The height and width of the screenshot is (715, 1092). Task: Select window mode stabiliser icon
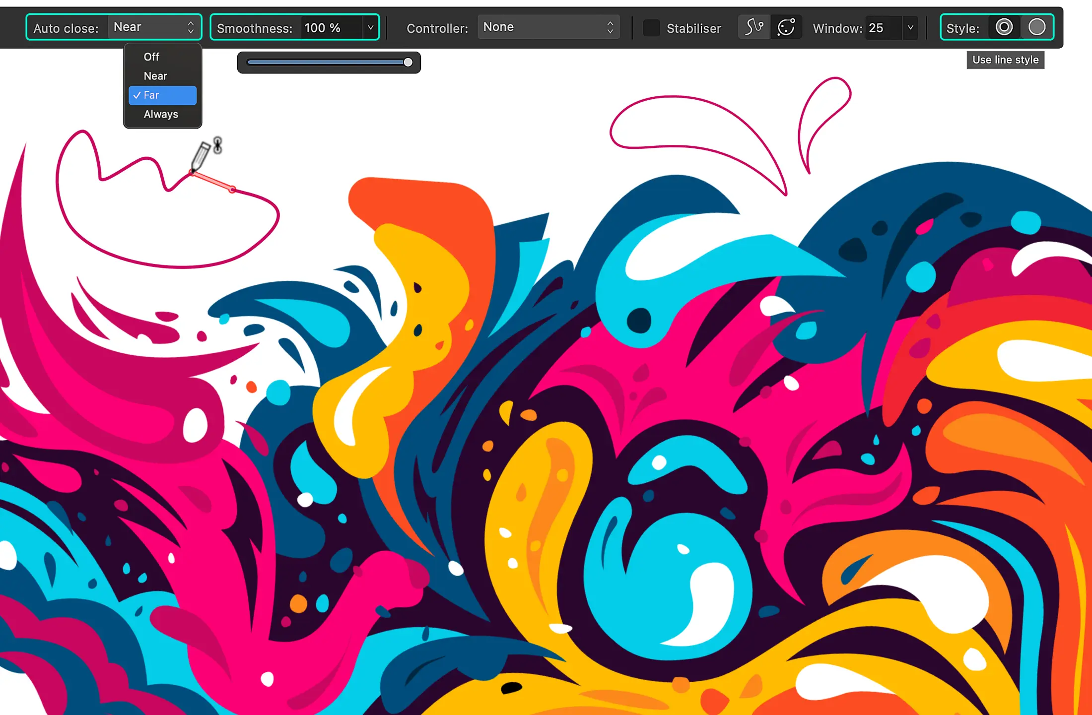click(786, 27)
